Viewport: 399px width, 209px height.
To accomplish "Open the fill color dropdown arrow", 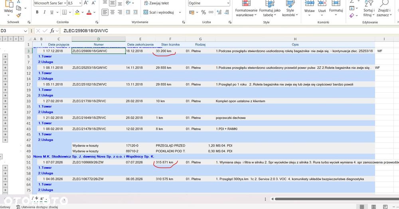I will pos(83,12).
